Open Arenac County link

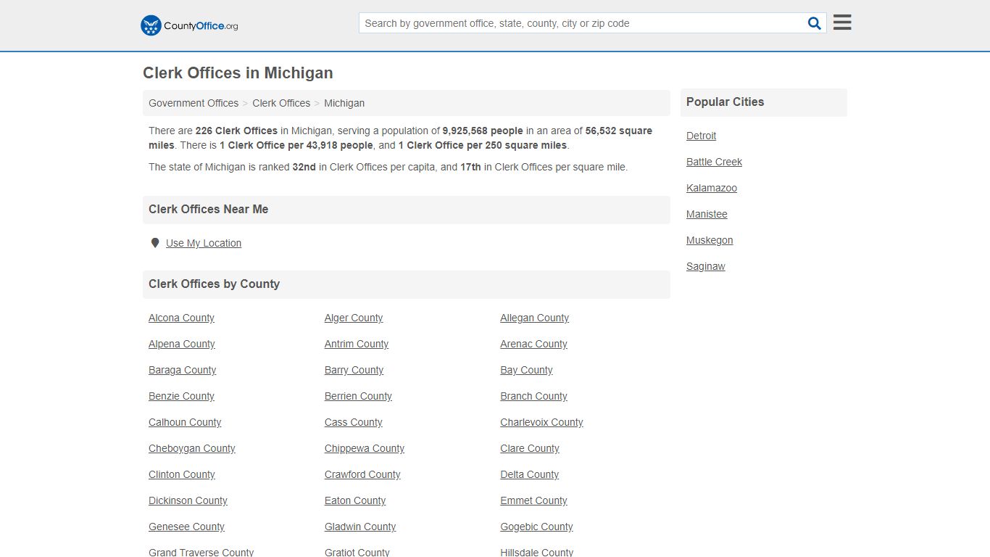click(x=533, y=344)
